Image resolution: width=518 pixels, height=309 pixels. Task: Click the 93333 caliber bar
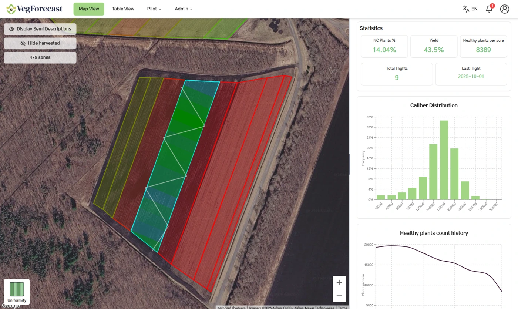(412, 194)
